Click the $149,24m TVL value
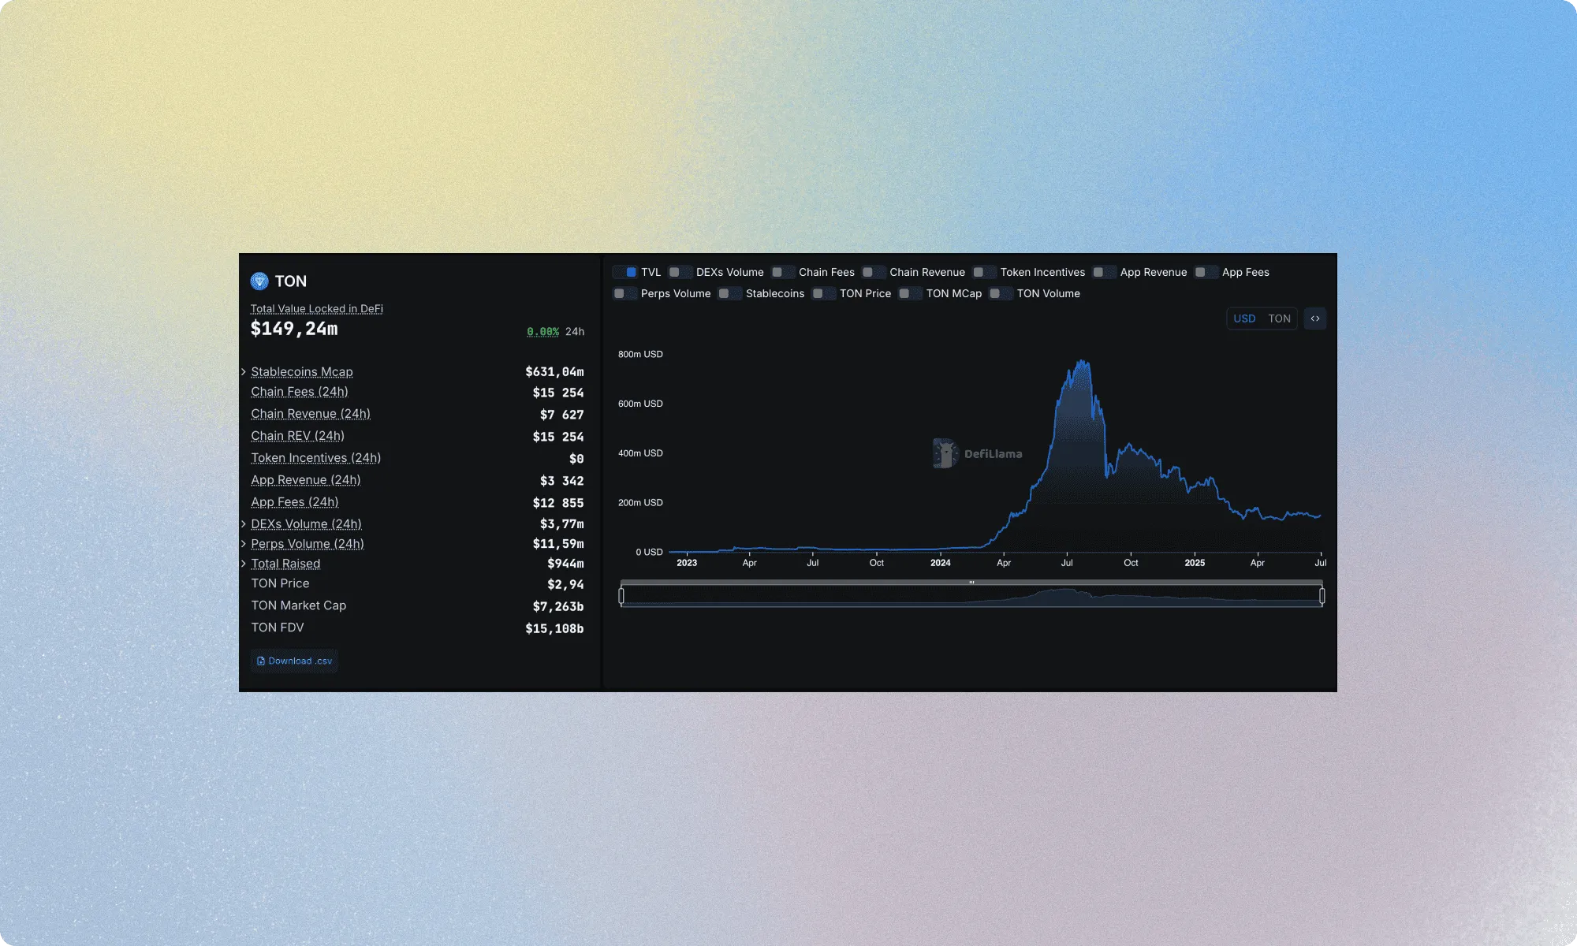This screenshot has width=1577, height=946. (x=294, y=329)
